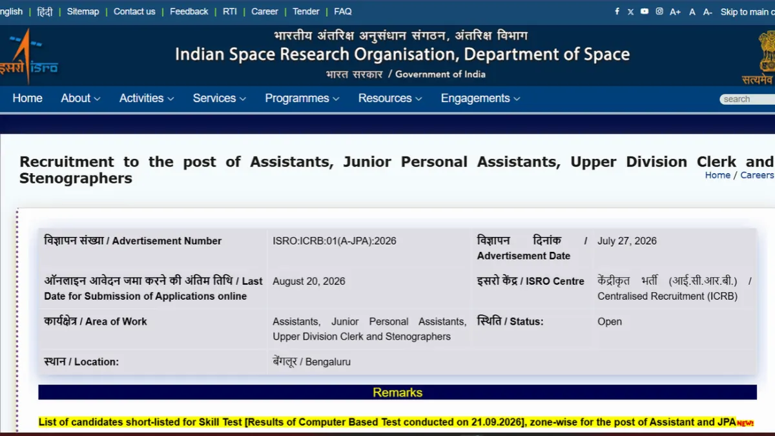775x436 pixels.
Task: Open the Facebook social icon
Action: 617,12
